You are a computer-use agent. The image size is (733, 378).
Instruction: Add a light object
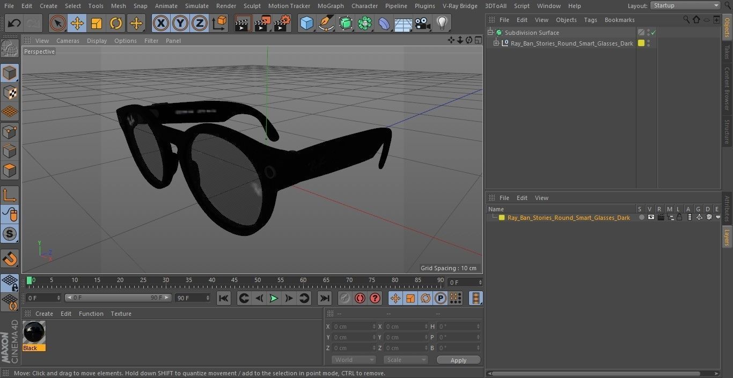[442, 24]
